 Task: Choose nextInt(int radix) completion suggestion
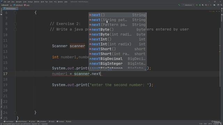coord(117,44)
